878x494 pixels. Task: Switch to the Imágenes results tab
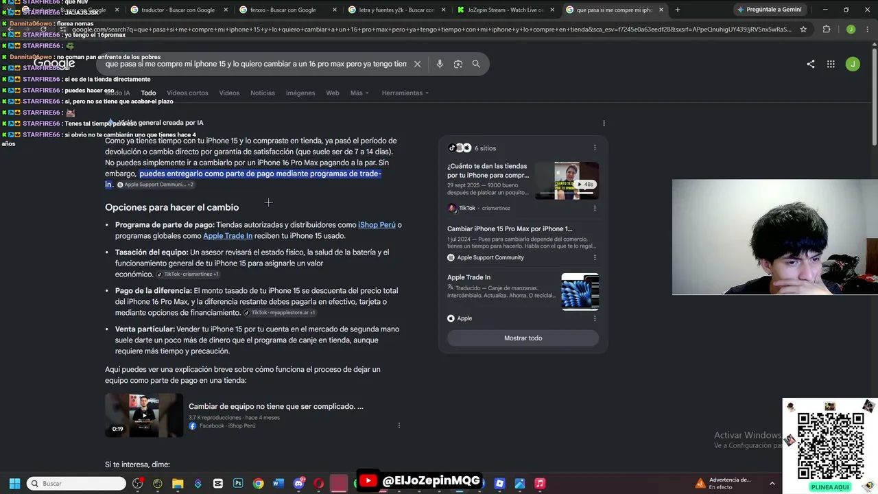[x=300, y=93]
